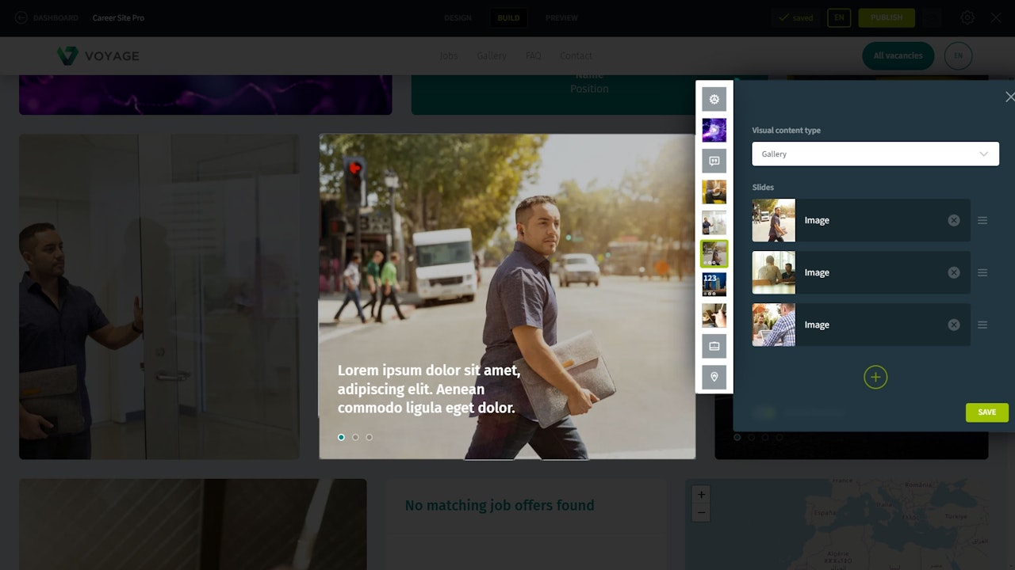
Task: Open the Gallery nav link
Action: click(492, 55)
